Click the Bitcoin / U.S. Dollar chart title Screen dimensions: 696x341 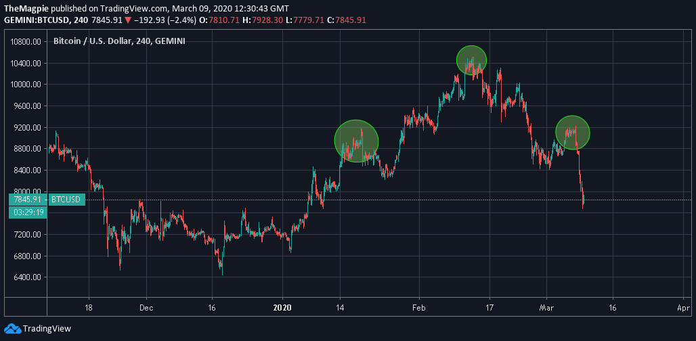coord(119,41)
